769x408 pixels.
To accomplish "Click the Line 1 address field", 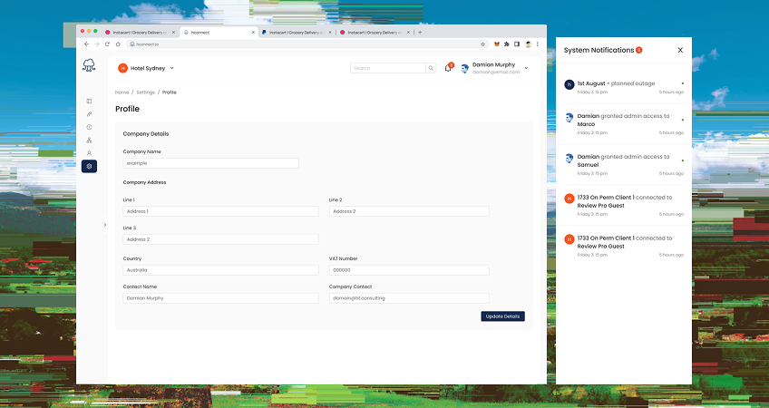I will click(x=220, y=211).
